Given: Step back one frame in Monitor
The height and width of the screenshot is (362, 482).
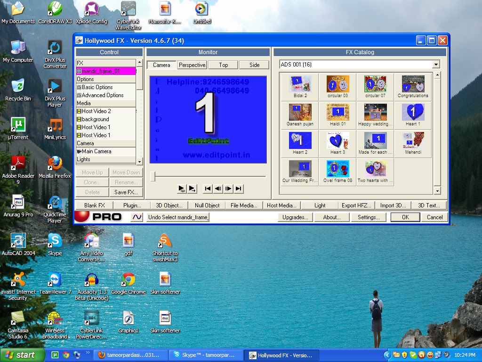Looking at the screenshot, I should tap(218, 189).
